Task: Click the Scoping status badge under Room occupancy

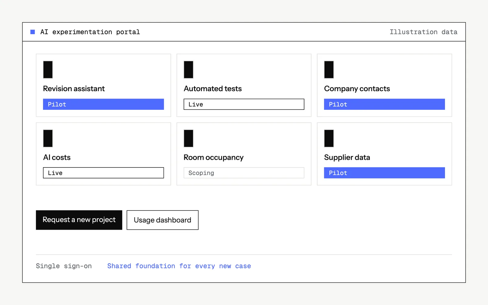Action: click(244, 173)
